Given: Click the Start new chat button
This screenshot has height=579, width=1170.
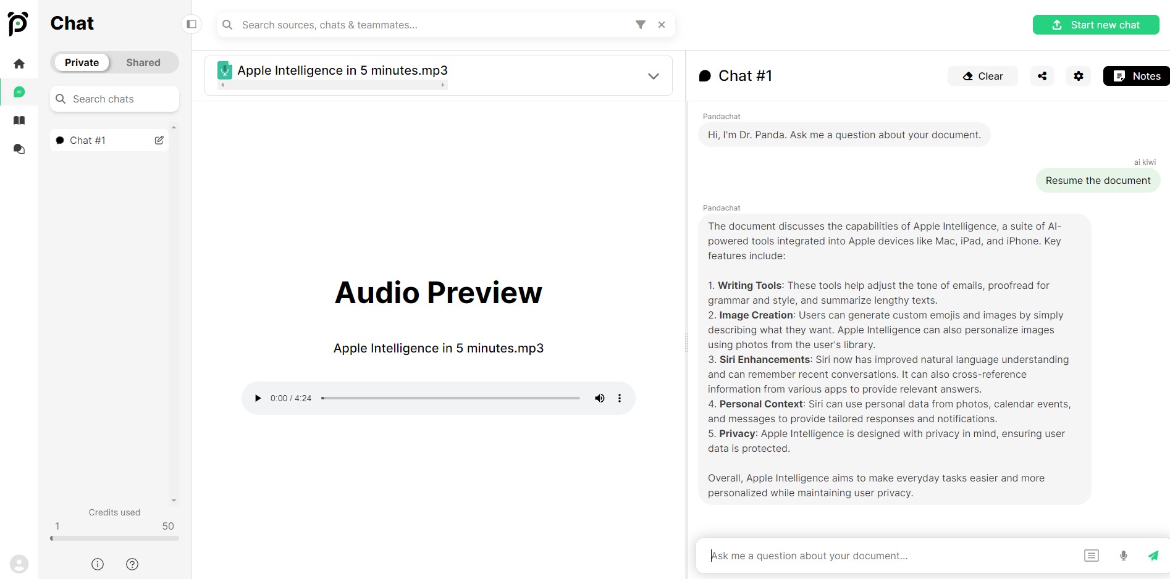Looking at the screenshot, I should pos(1096,25).
